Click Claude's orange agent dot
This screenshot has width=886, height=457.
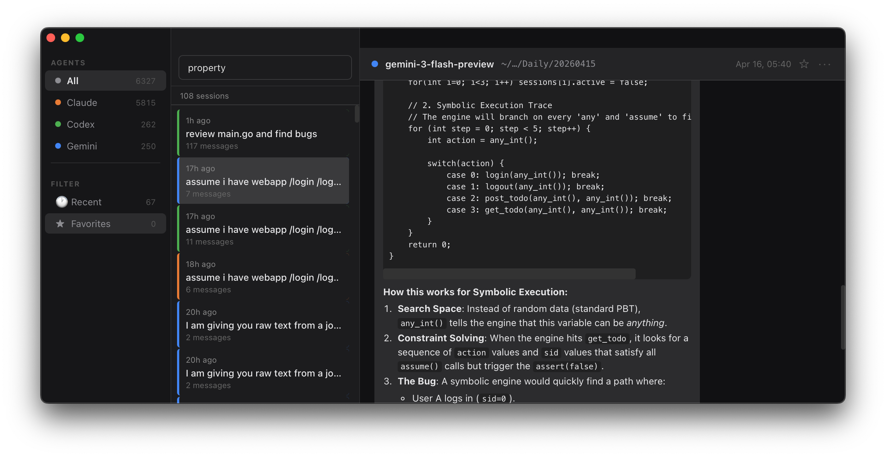click(x=58, y=102)
